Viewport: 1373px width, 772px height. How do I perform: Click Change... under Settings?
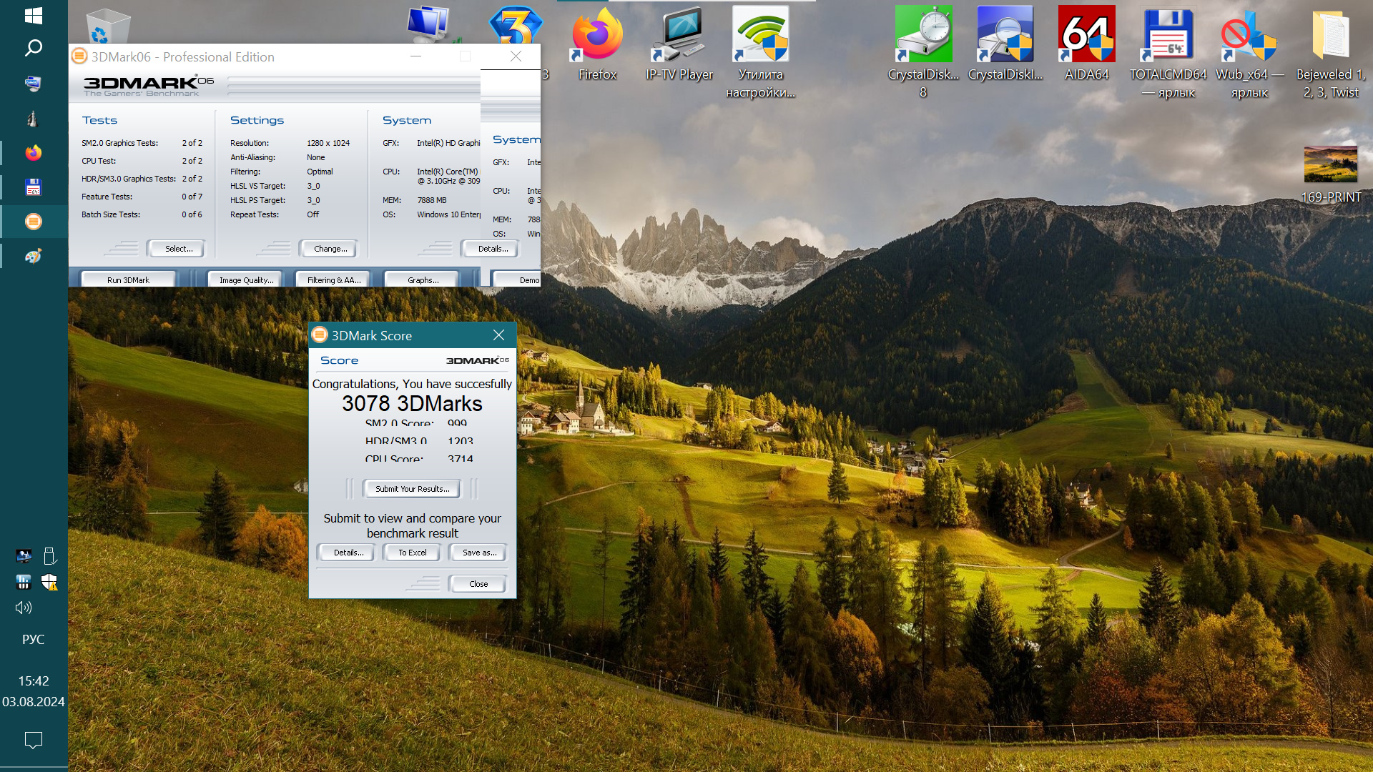pyautogui.click(x=329, y=249)
